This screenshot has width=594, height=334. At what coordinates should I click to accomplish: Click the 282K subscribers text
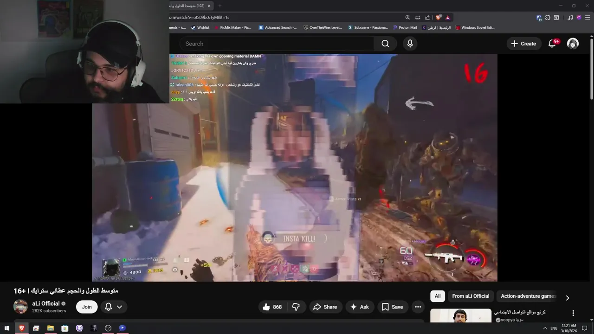(x=49, y=311)
